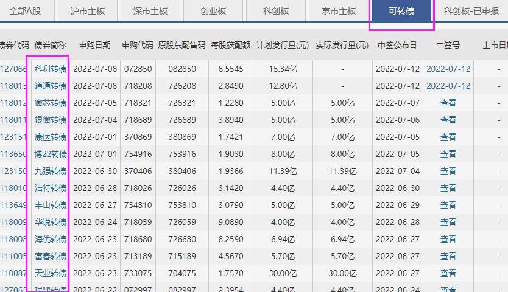The width and height of the screenshot is (508, 292).
Task: Click 查看 in the 华锐转债 row
Action: (448, 222)
